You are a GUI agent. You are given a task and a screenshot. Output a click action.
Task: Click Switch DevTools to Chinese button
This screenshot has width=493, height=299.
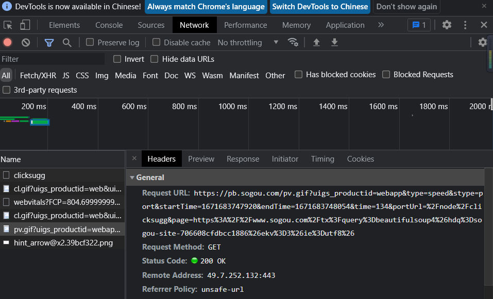click(x=320, y=7)
